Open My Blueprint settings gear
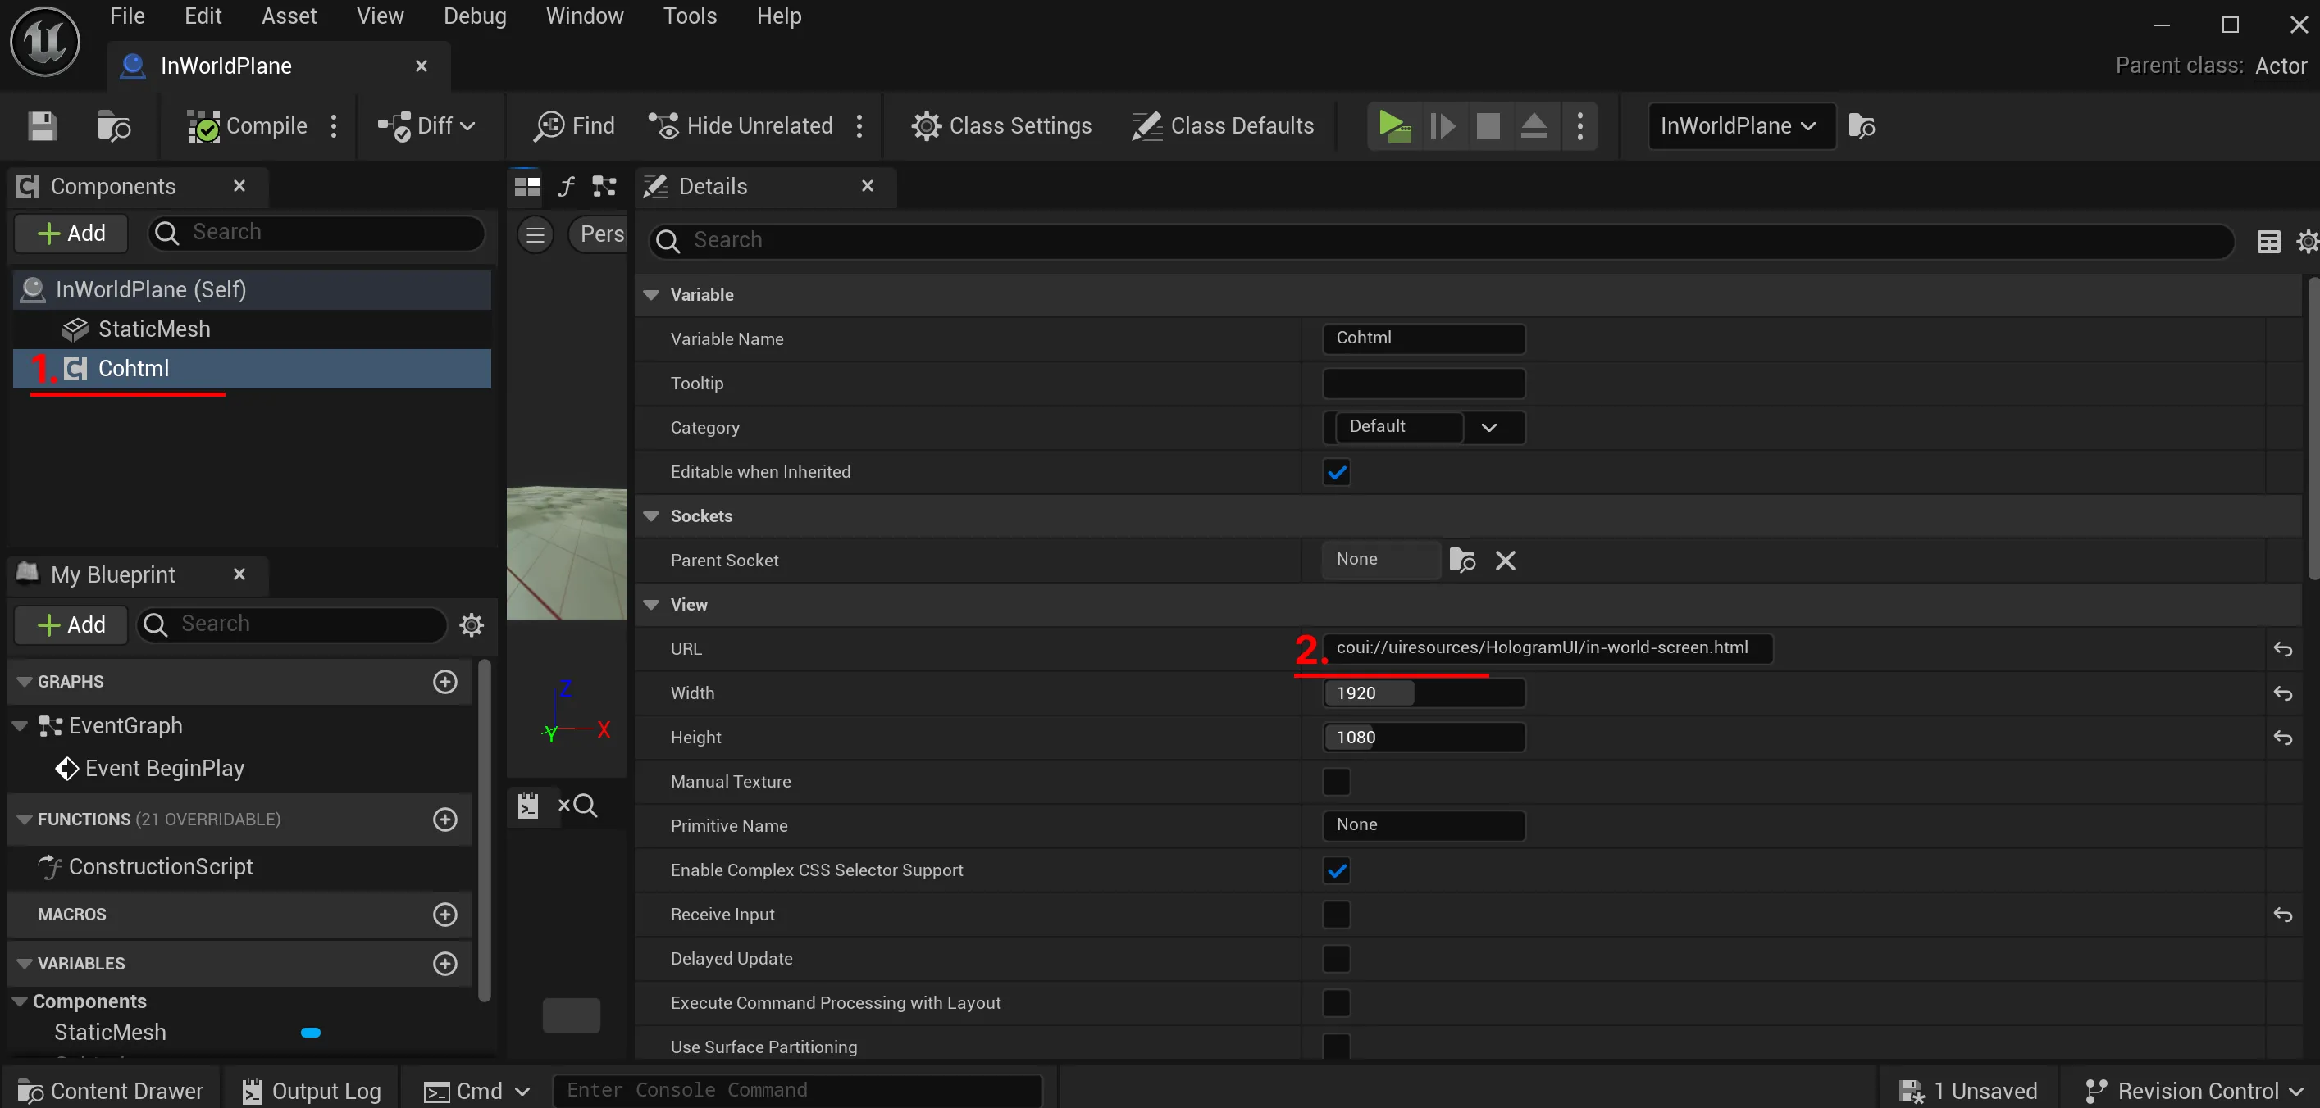The height and width of the screenshot is (1108, 2320). [471, 624]
